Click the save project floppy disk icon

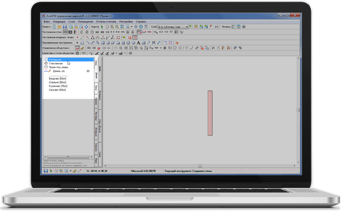(x=65, y=27)
